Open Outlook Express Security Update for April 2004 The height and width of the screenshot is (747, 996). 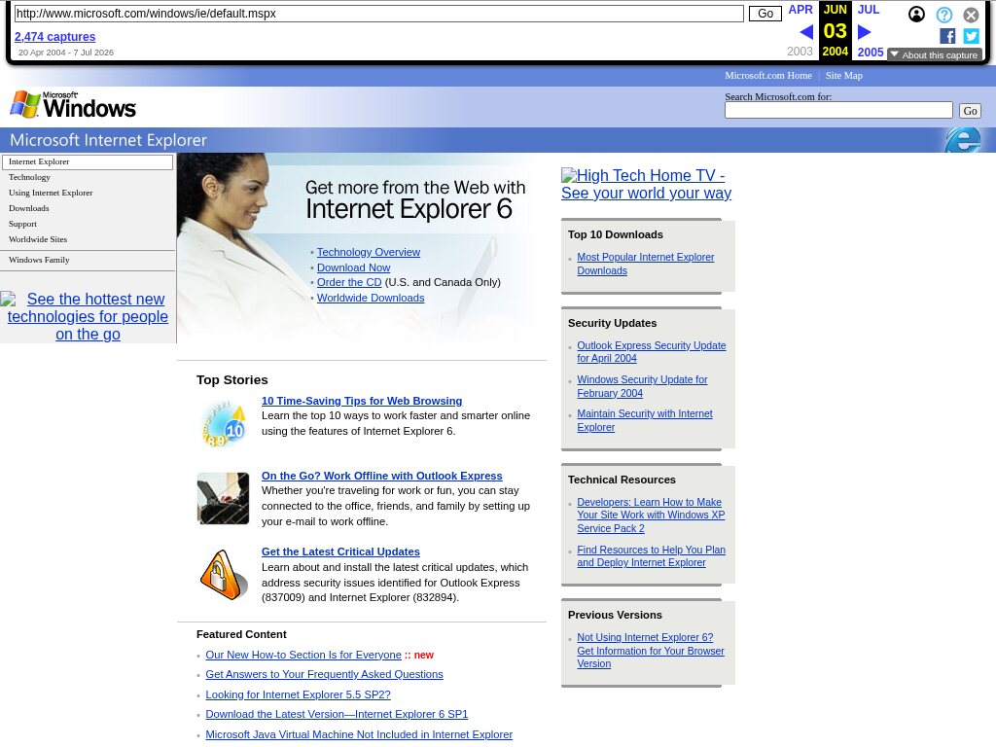coord(651,352)
